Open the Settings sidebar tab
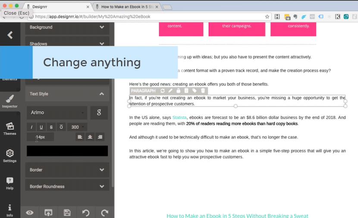The height and width of the screenshot is (218, 358). coord(9,155)
